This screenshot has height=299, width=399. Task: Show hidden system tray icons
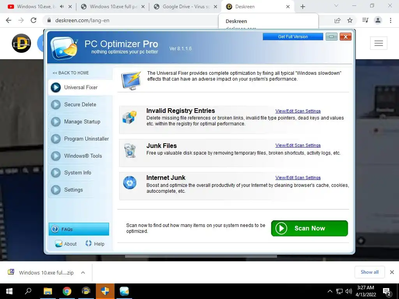click(x=330, y=291)
